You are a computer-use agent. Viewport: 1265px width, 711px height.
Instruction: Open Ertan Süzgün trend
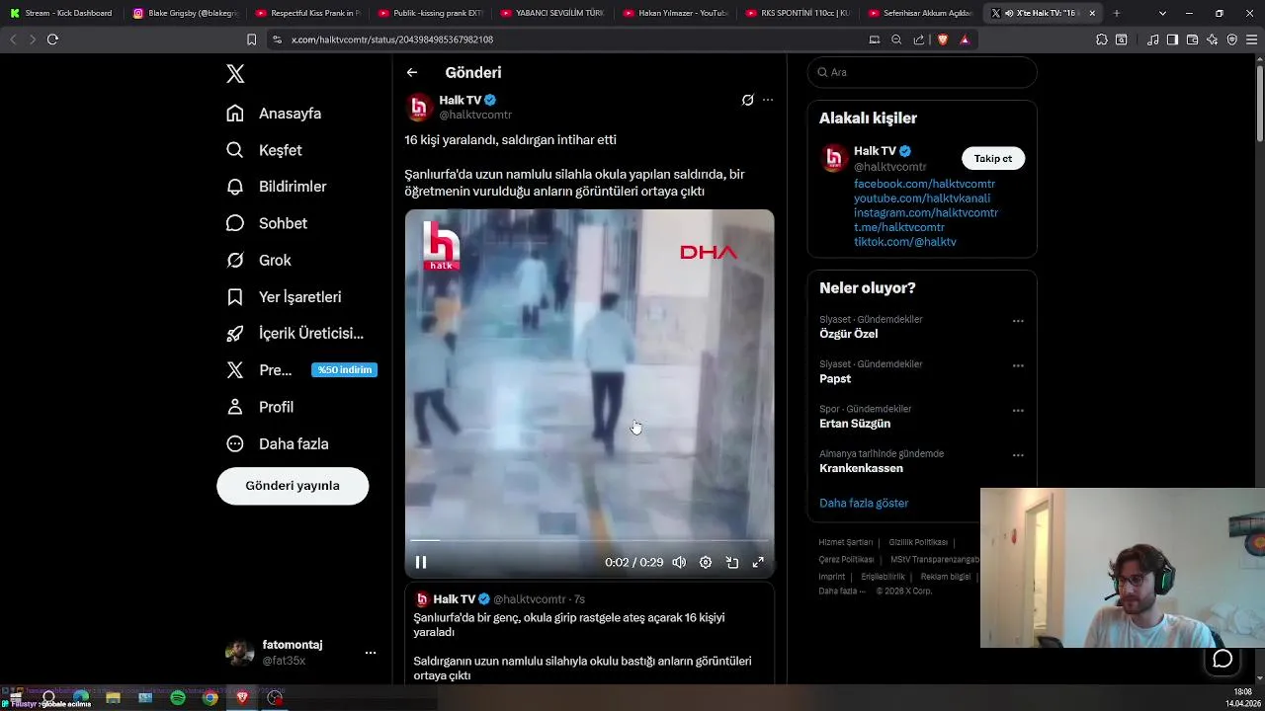(x=855, y=424)
